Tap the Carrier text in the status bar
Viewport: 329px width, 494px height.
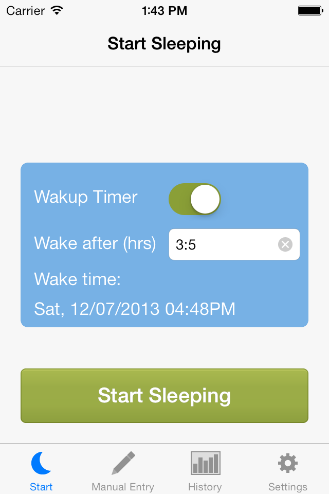[x=26, y=11]
